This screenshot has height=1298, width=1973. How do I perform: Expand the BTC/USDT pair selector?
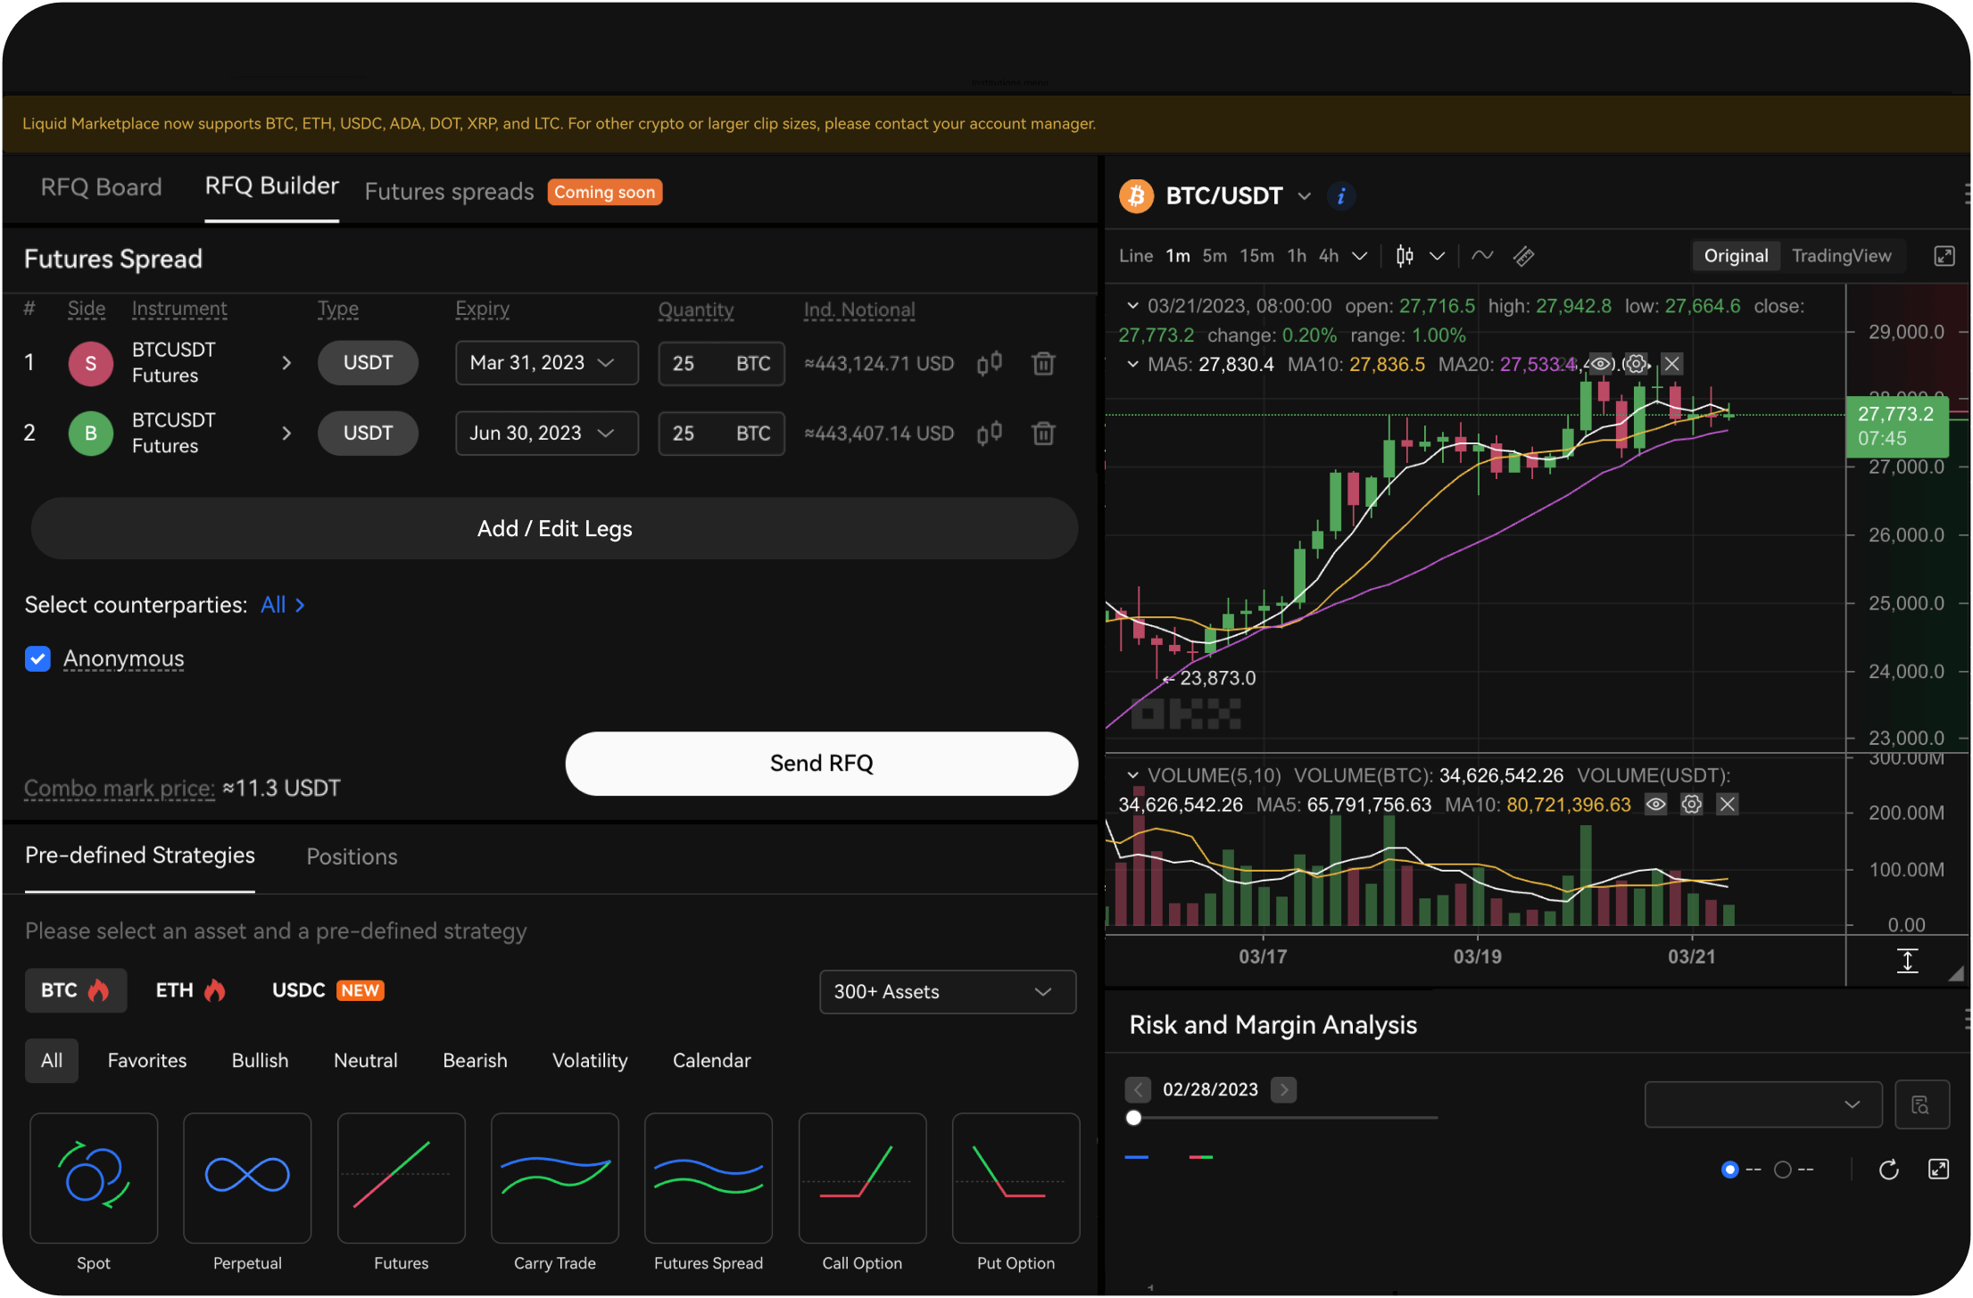1304,196
